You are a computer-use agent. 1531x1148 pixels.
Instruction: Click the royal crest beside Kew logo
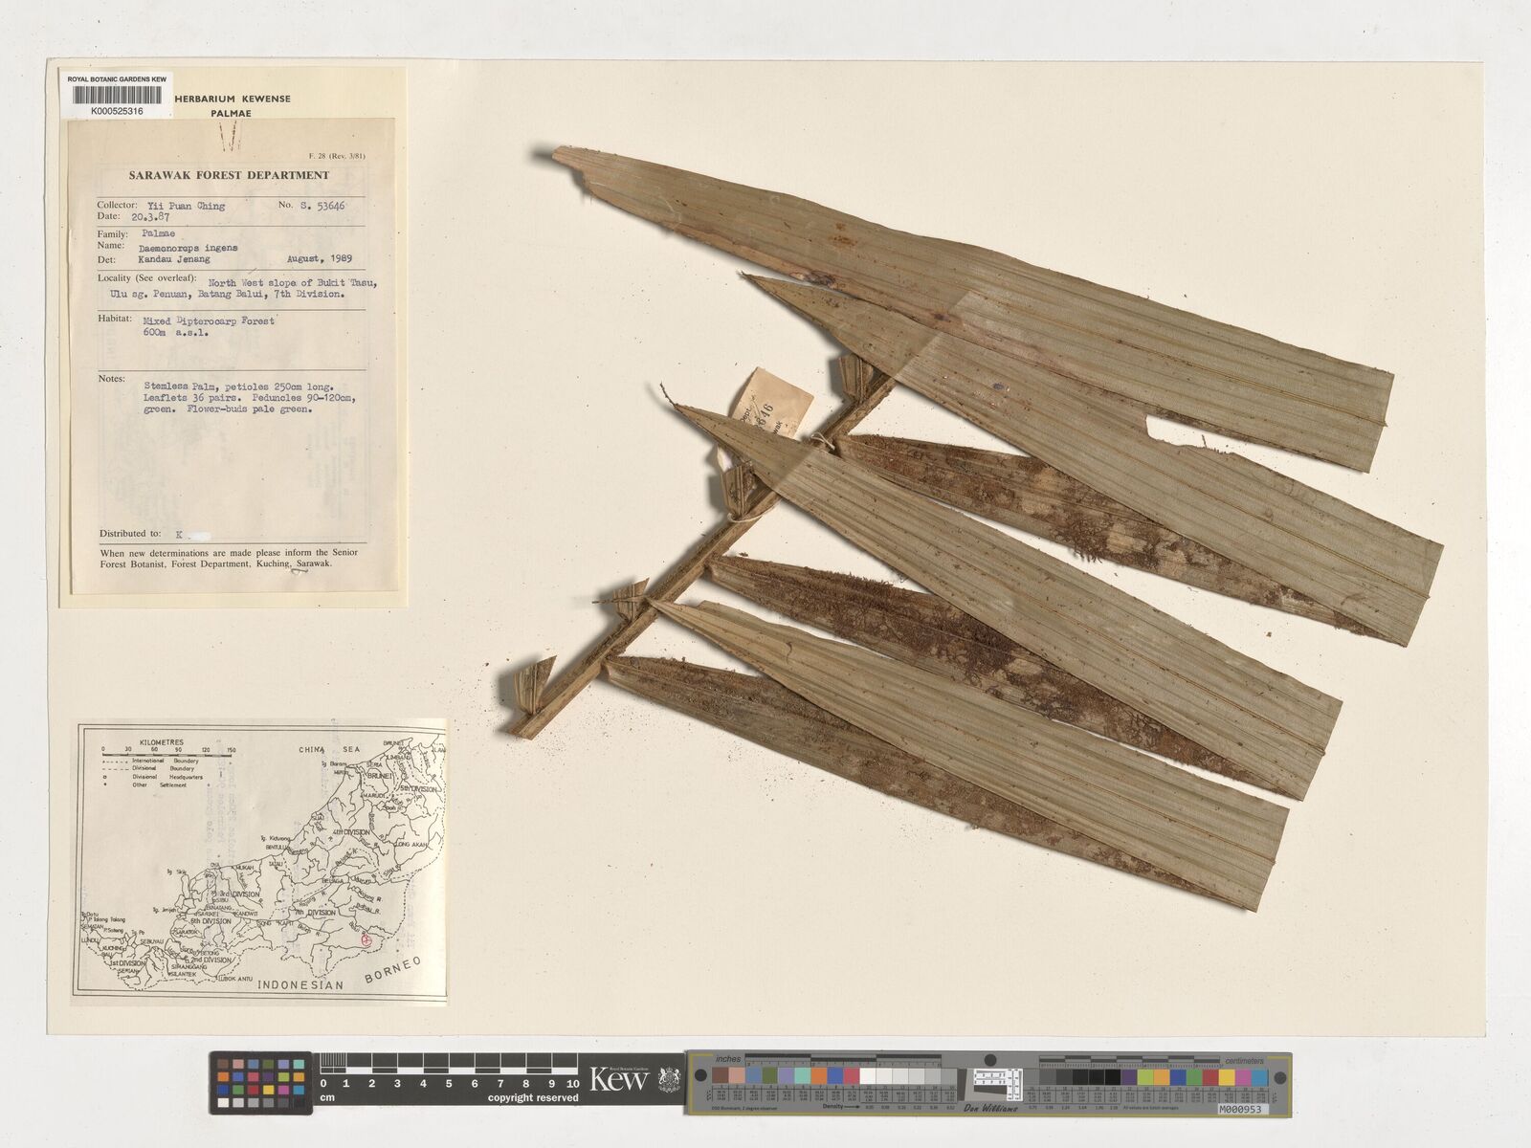[666, 1079]
